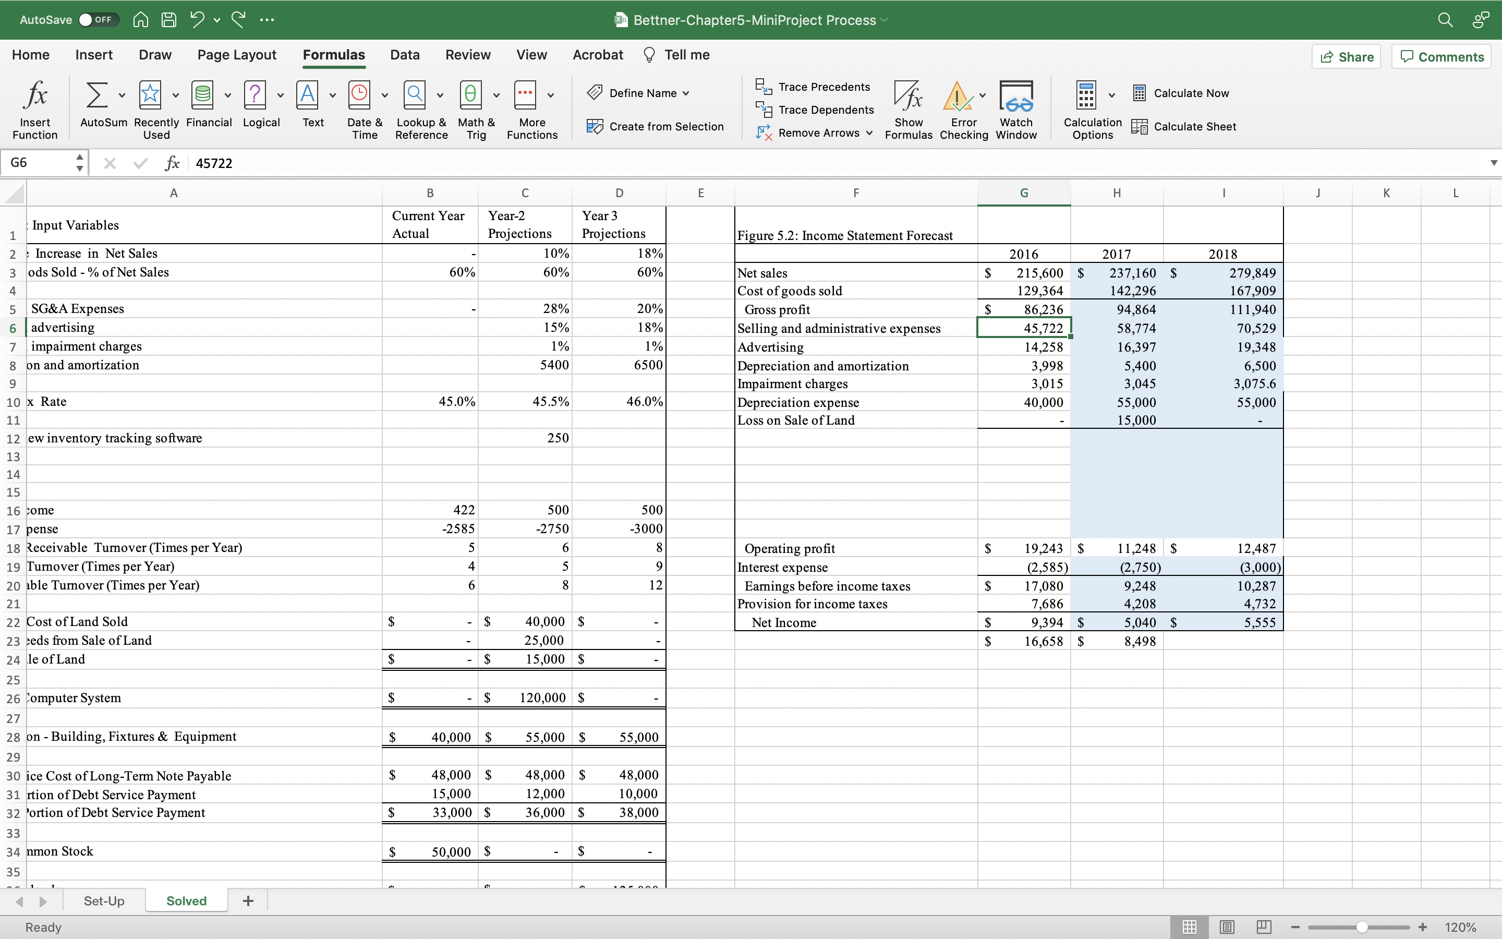Adjust the zoom slider handle
Screen dimensions: 1502x939
[x=1362, y=926]
